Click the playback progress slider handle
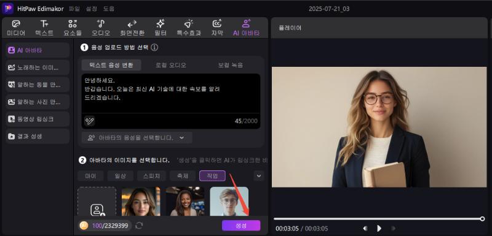The width and height of the screenshot is (492, 236). click(x=482, y=219)
